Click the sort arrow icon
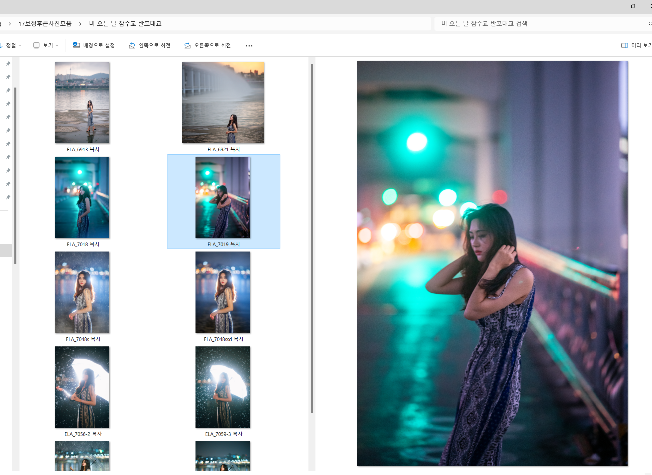The image size is (652, 475). coord(1,45)
